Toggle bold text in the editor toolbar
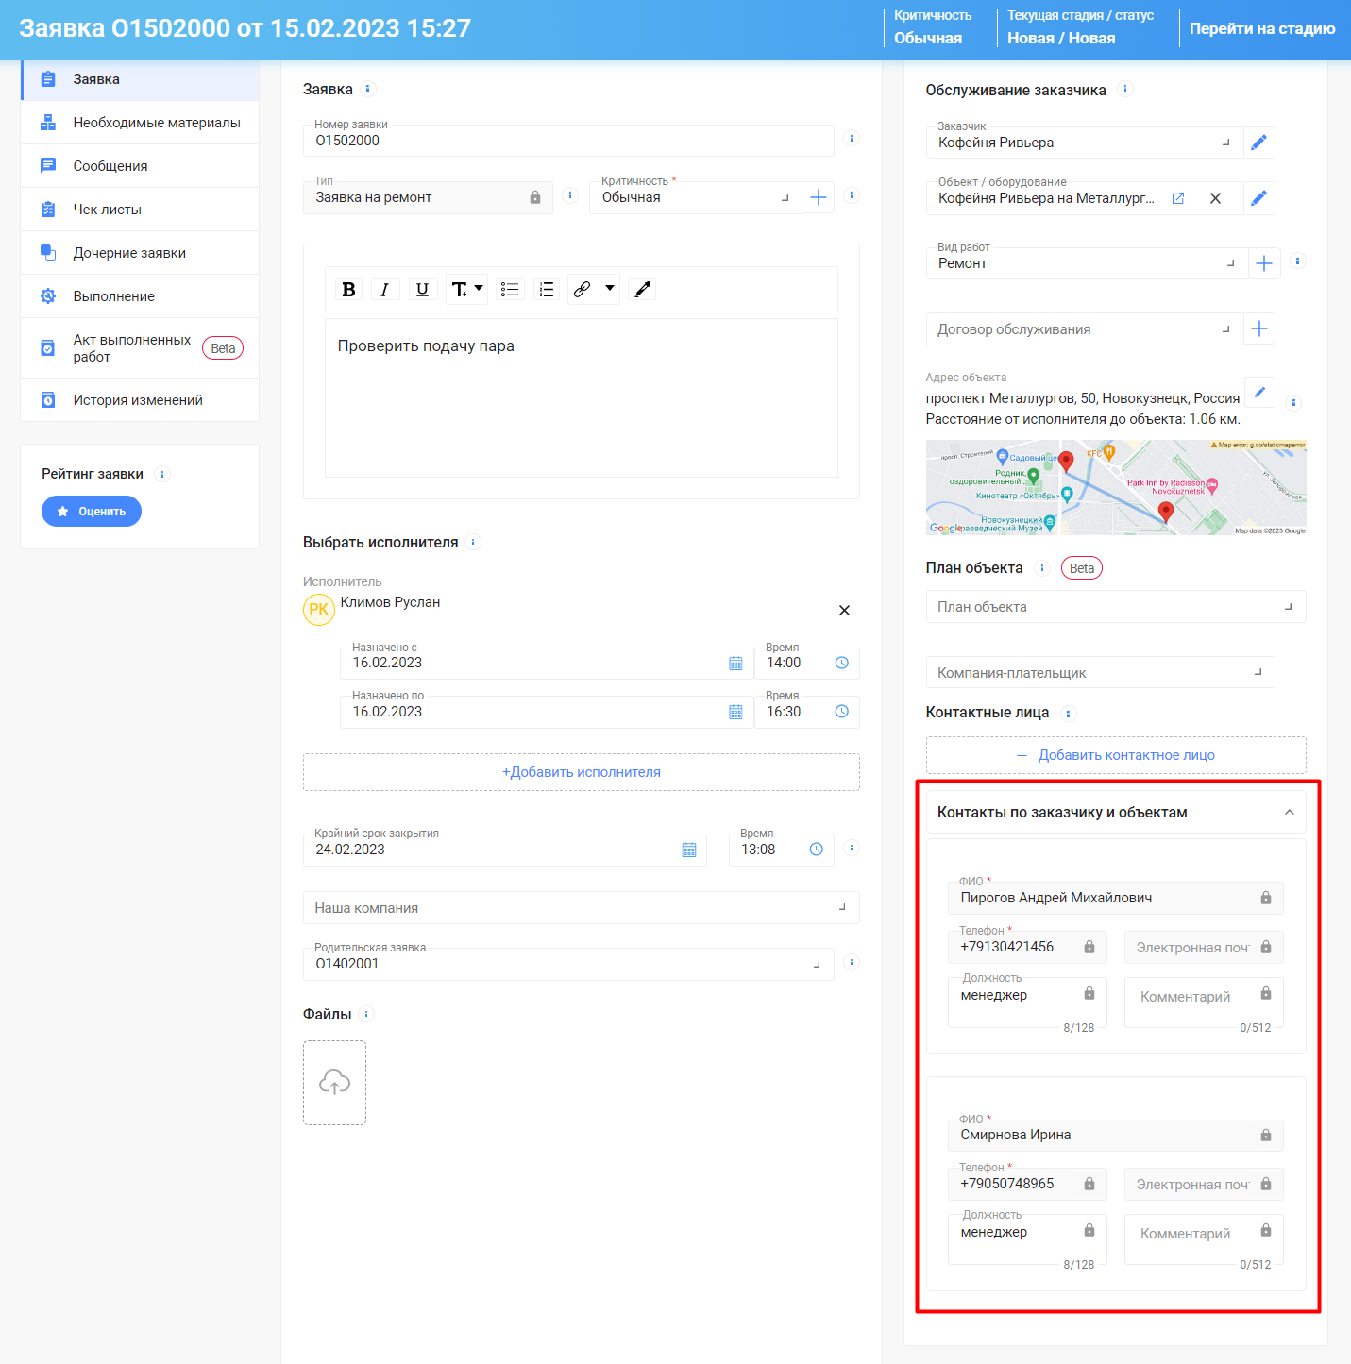1351x1364 pixels. click(348, 290)
